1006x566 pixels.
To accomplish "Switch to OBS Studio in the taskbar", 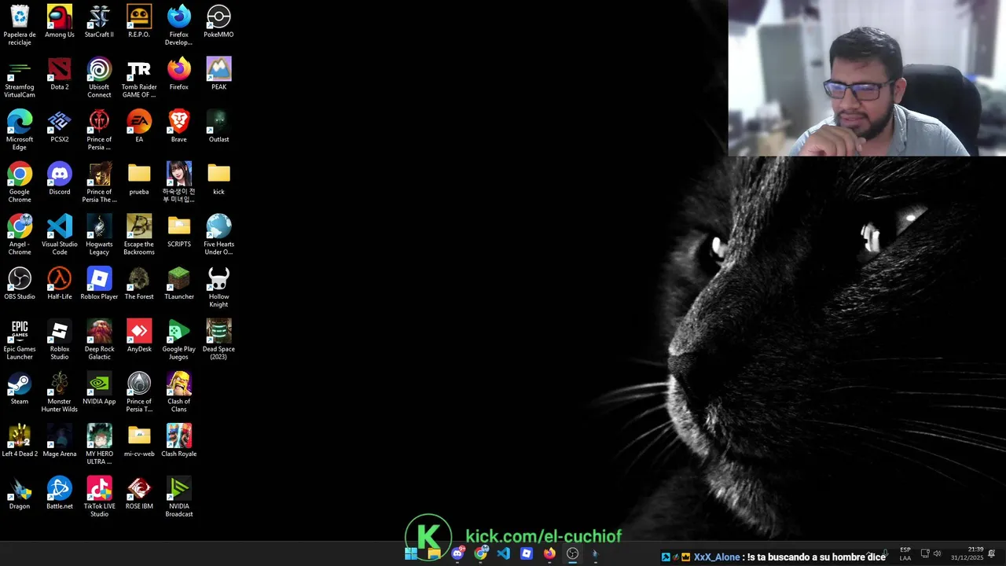I will 573,553.
